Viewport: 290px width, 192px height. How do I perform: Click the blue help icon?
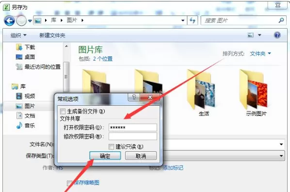(x=277, y=35)
